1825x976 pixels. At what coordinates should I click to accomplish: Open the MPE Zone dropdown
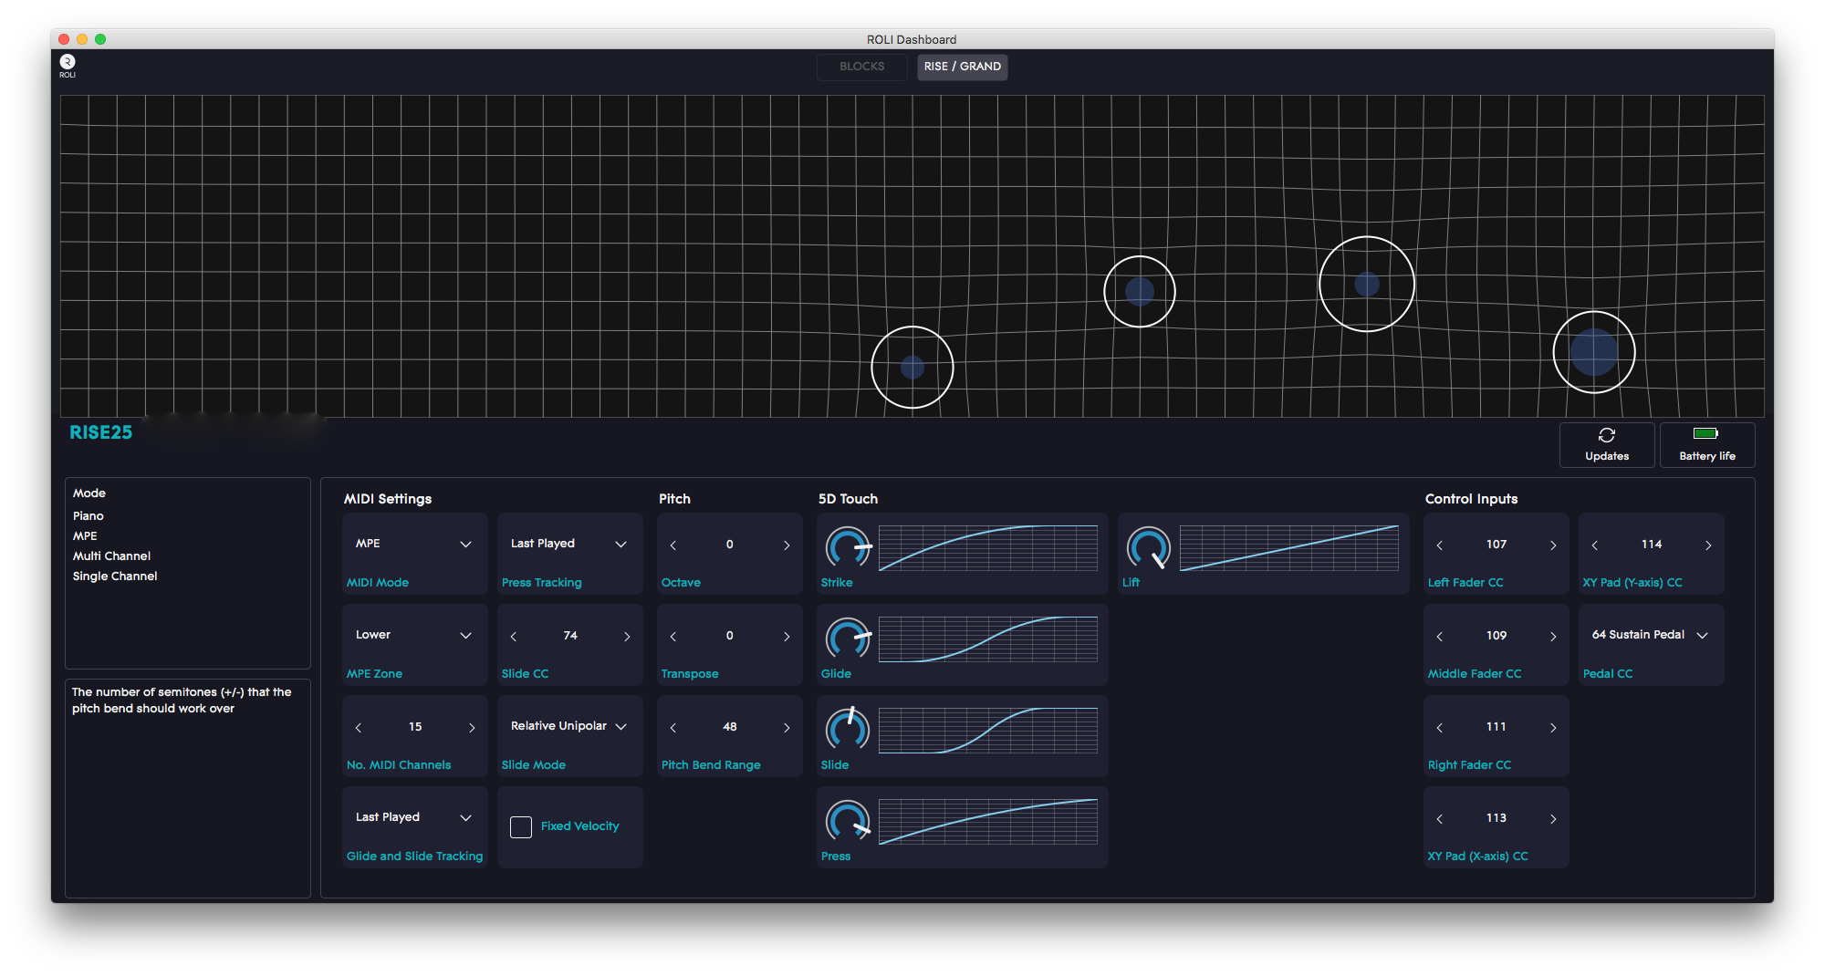[x=414, y=635]
